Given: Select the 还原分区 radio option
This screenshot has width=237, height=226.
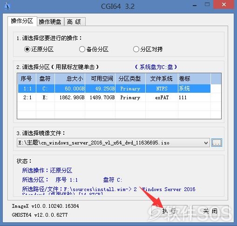Looking at the screenshot, I should (x=39, y=49).
